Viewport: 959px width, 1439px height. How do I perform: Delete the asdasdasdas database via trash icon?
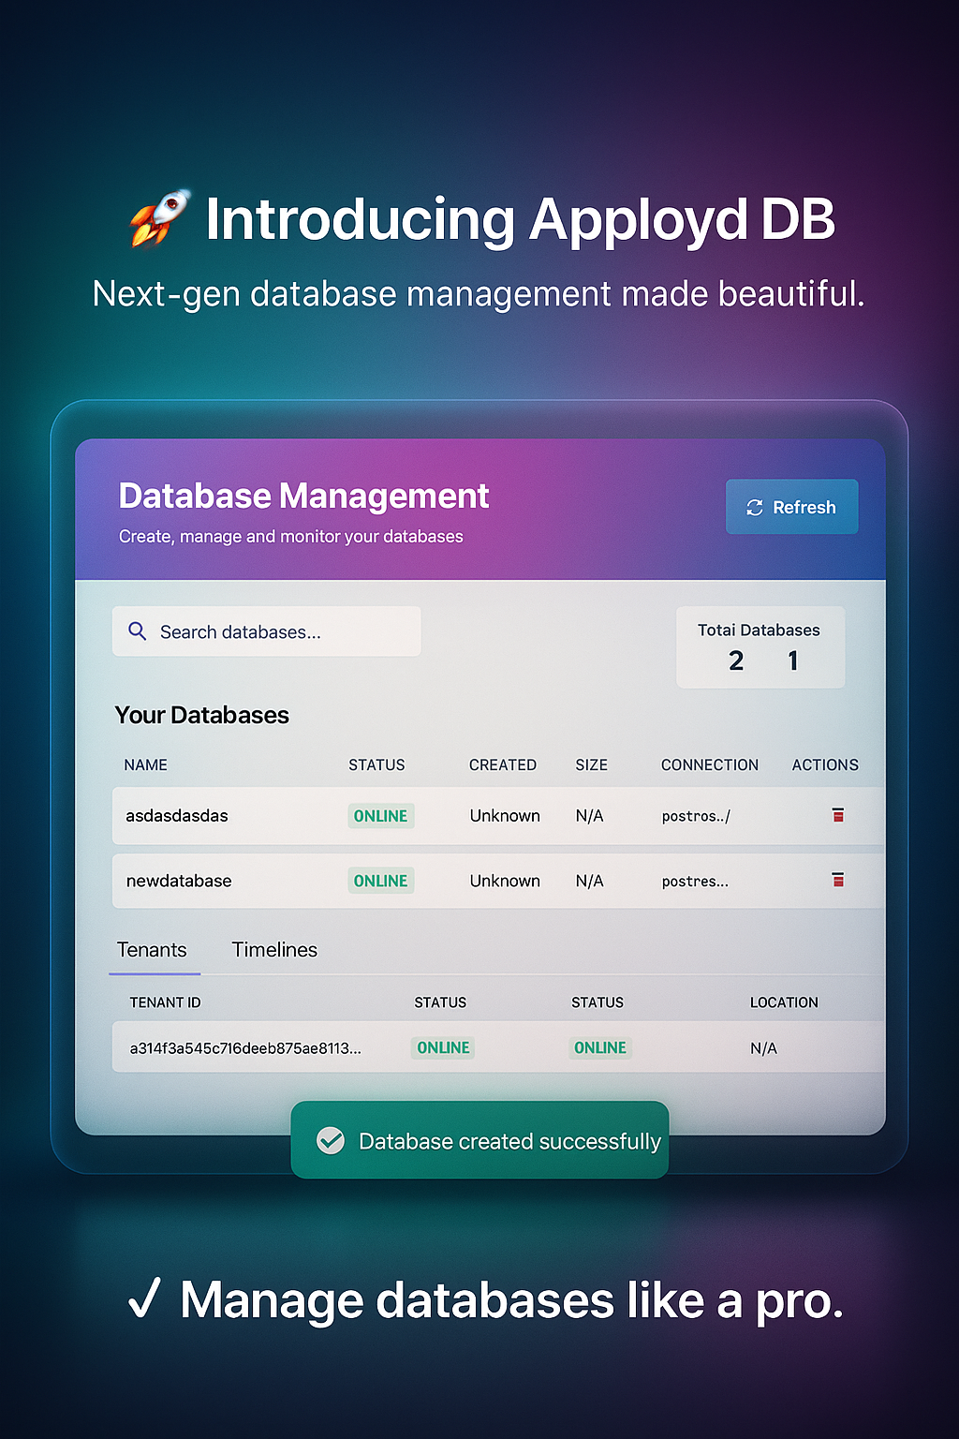click(838, 815)
